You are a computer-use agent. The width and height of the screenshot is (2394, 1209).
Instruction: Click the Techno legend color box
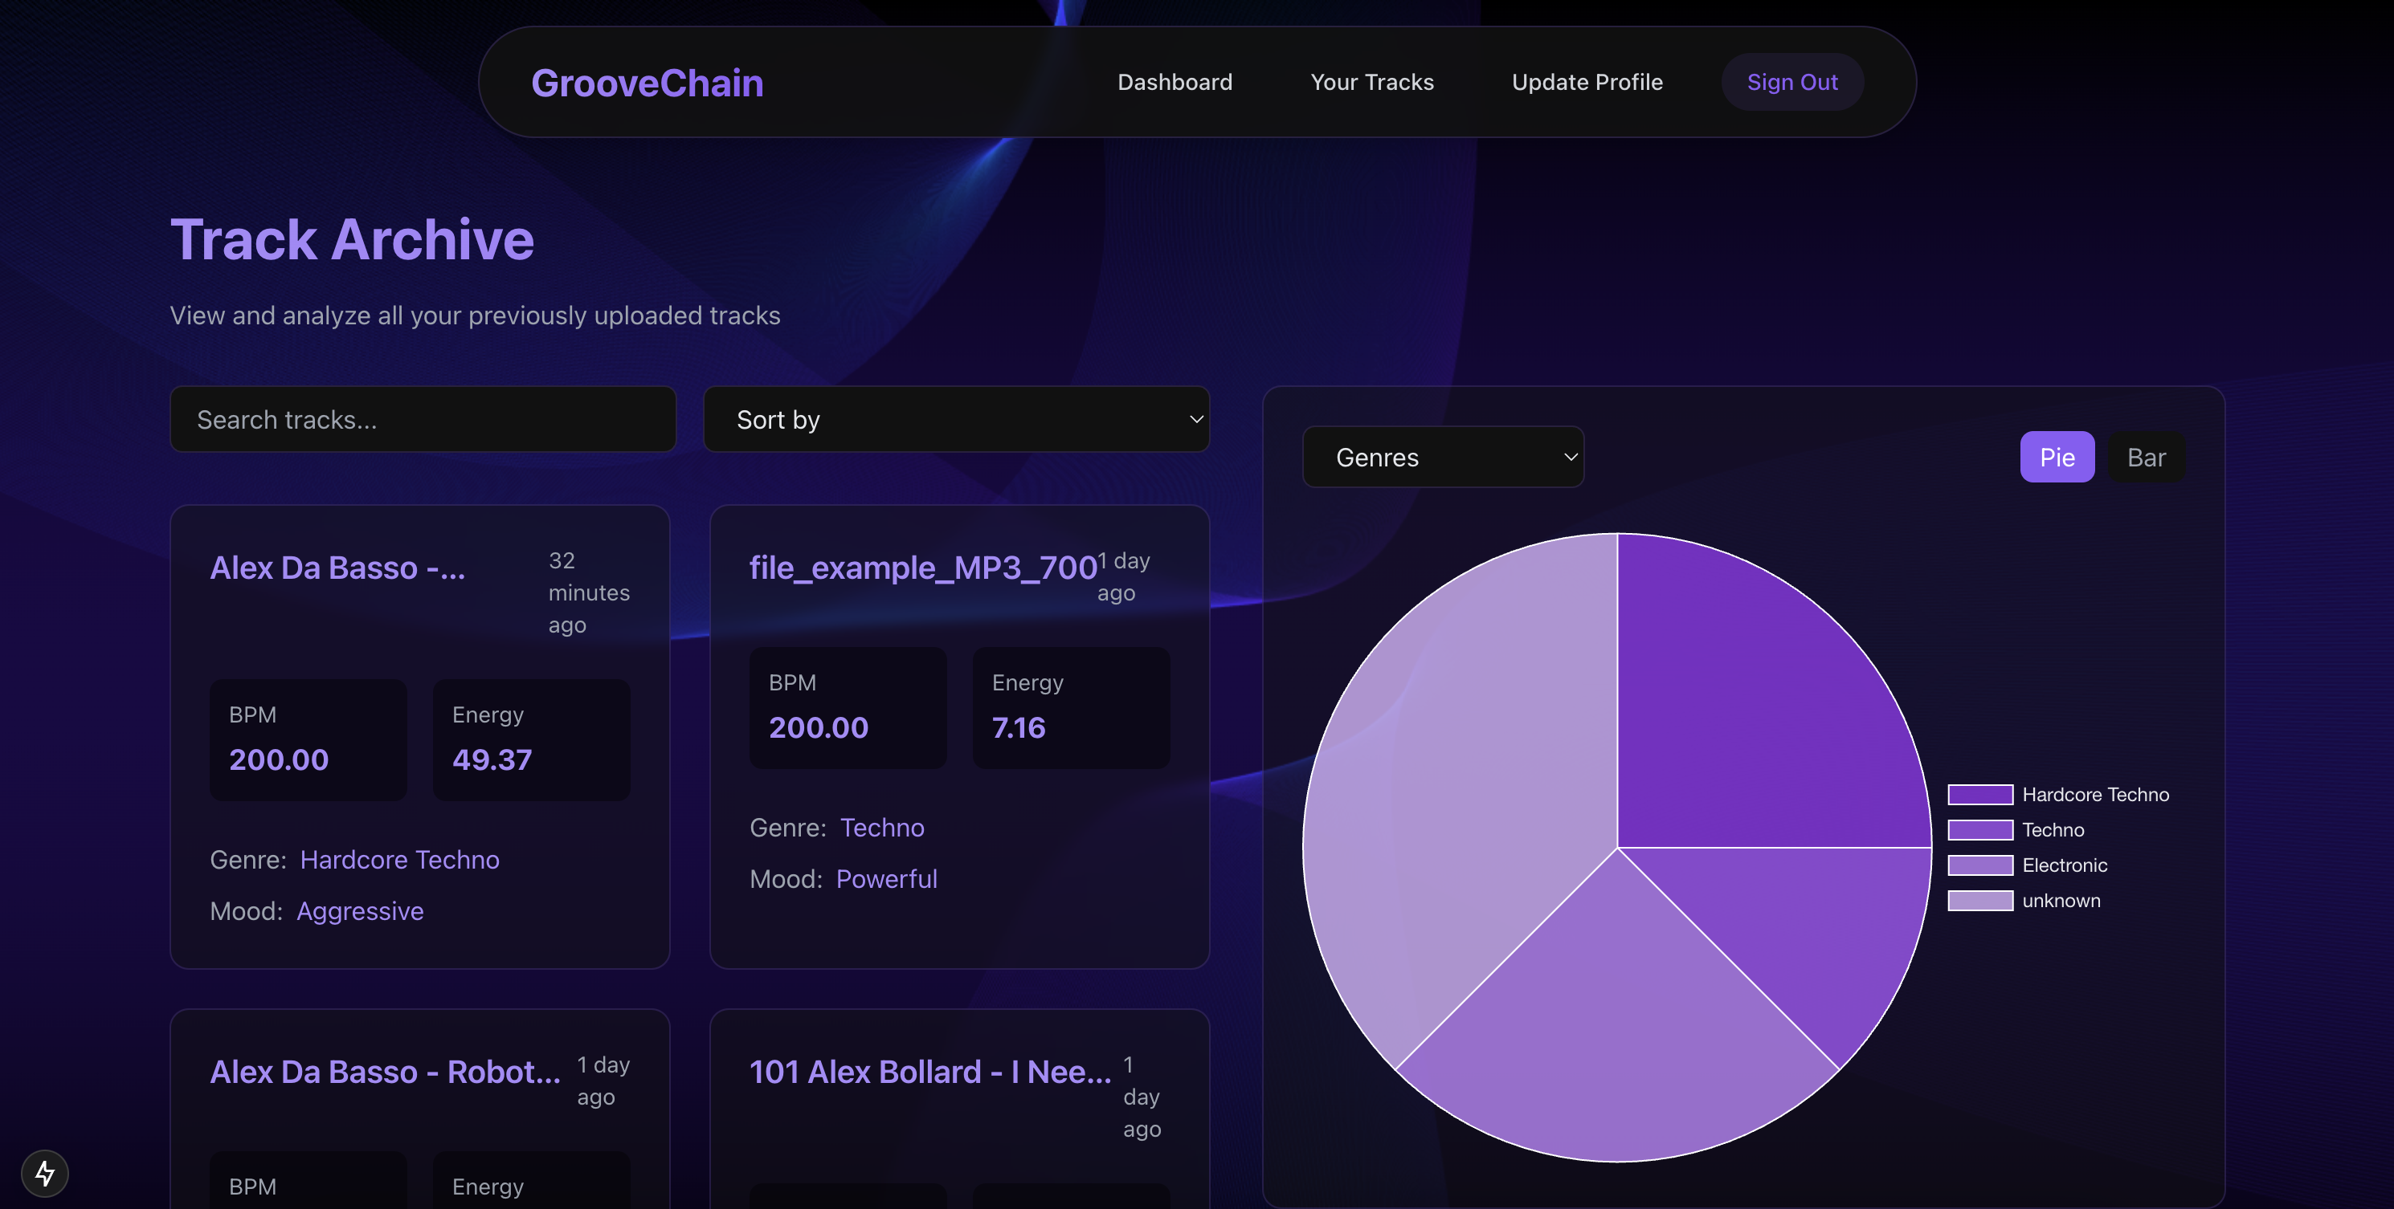(x=1979, y=829)
